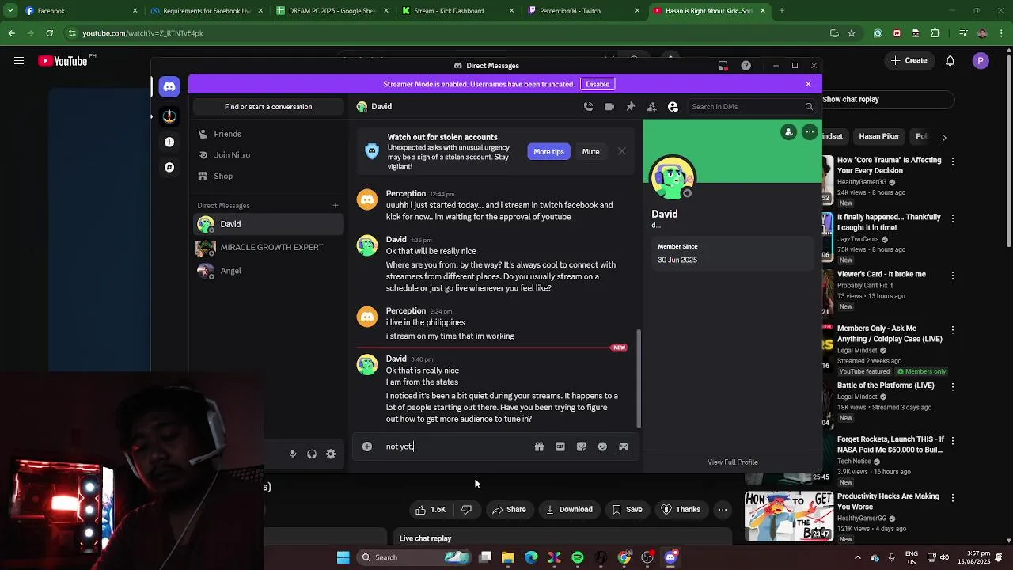Start a voice call with David
This screenshot has height=570, width=1013.
coord(588,106)
